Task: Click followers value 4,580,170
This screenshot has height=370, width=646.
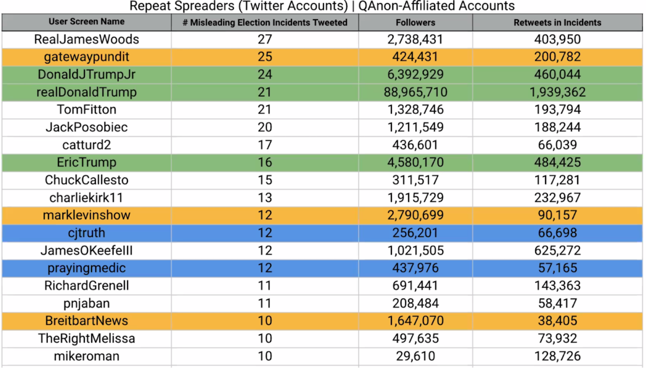Action: (415, 162)
